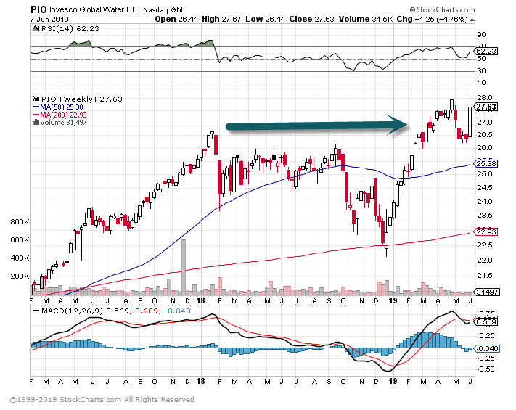Click the Volume 31,497 legend entry
This screenshot has width=516, height=410.
pos(63,123)
